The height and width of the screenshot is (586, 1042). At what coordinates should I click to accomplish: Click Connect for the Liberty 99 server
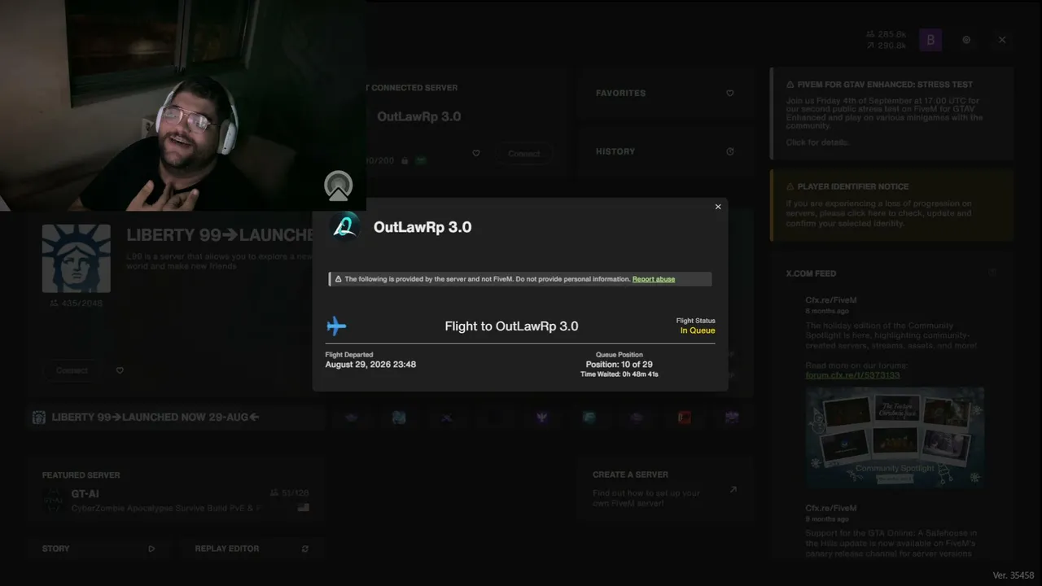point(72,370)
